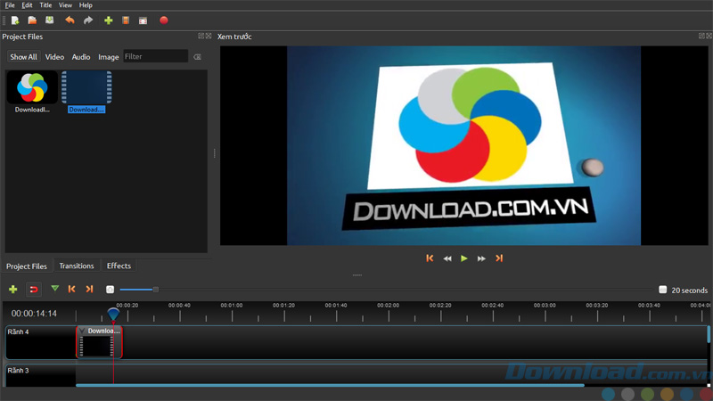Image resolution: width=713 pixels, height=401 pixels.
Task: Add a new track with the timeline plus icon
Action: (x=13, y=290)
